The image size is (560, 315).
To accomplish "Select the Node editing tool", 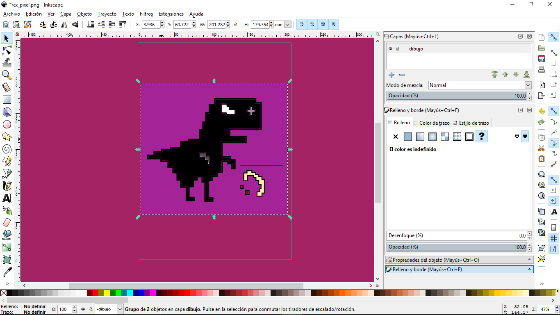I will point(7,50).
